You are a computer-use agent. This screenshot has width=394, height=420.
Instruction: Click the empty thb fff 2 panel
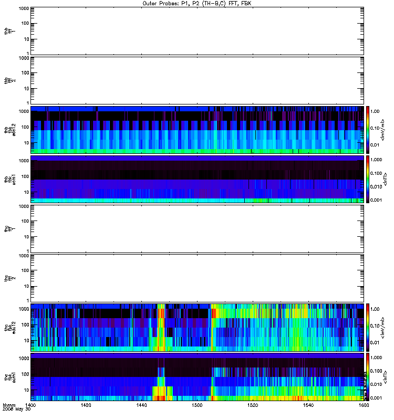coord(198,80)
